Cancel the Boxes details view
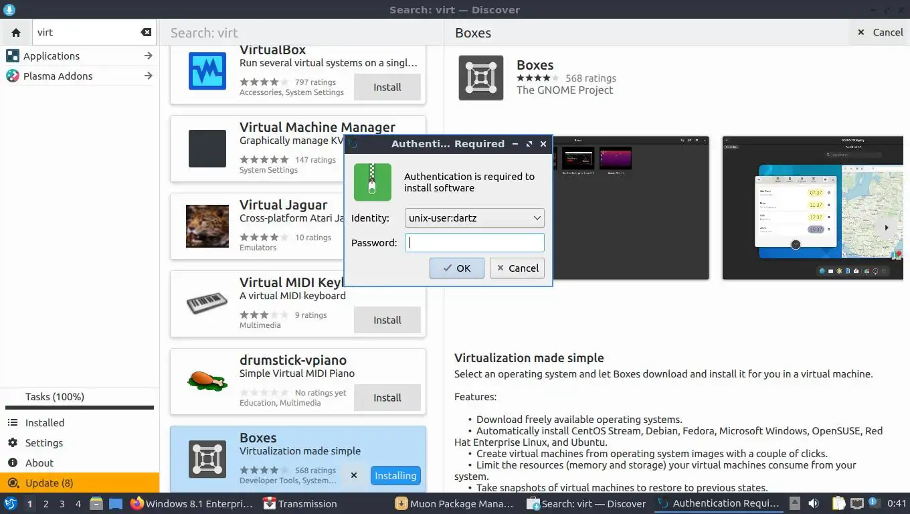This screenshot has width=910, height=514. point(881,32)
